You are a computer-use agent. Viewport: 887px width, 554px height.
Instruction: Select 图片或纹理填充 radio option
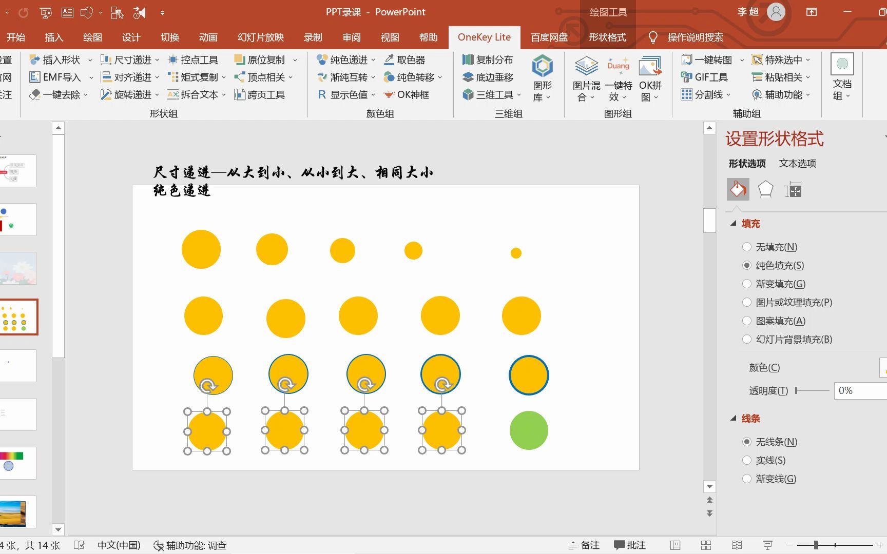pos(747,302)
